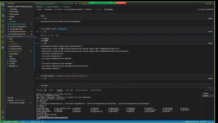Click Split Cell icon in cell toolbar
The width and height of the screenshot is (218, 123).
[x=52, y=36]
